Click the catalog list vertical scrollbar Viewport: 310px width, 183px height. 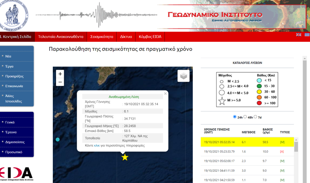click(296, 158)
